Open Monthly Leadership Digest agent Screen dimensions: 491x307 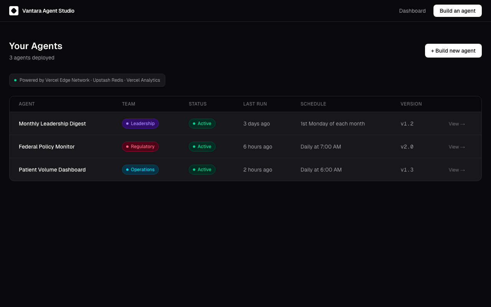tap(52, 124)
